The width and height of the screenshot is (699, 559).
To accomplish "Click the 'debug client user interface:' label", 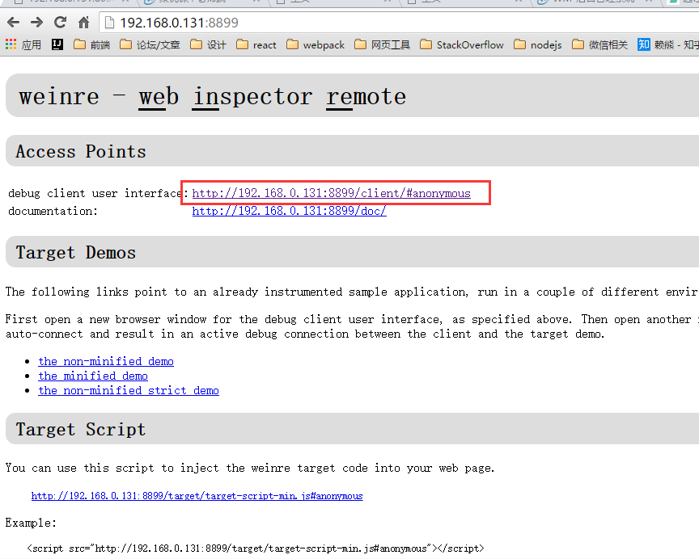I will pos(98,193).
